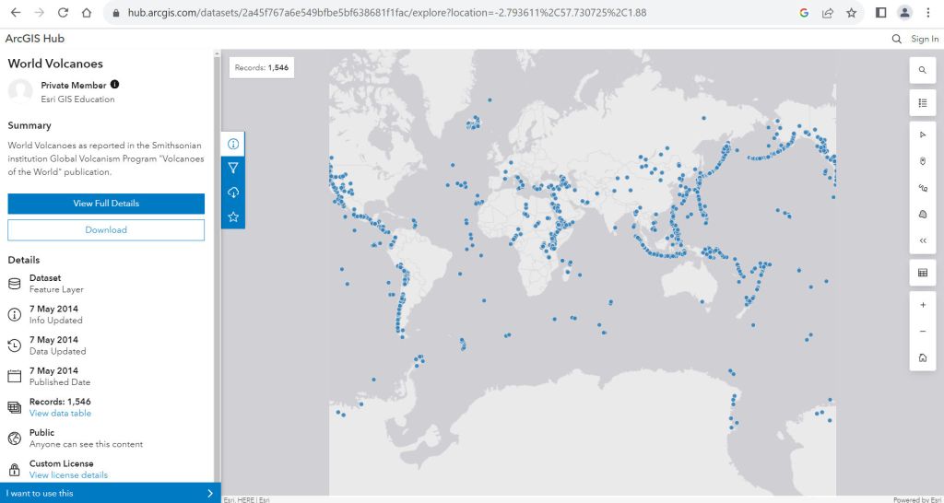Viewport: 944px width, 503px height.
Task: Open the download cloud panel
Action: tap(233, 193)
